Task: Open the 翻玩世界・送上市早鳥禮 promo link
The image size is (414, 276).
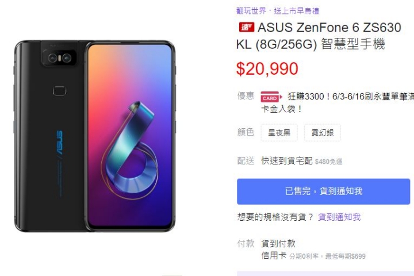Action: pos(278,11)
